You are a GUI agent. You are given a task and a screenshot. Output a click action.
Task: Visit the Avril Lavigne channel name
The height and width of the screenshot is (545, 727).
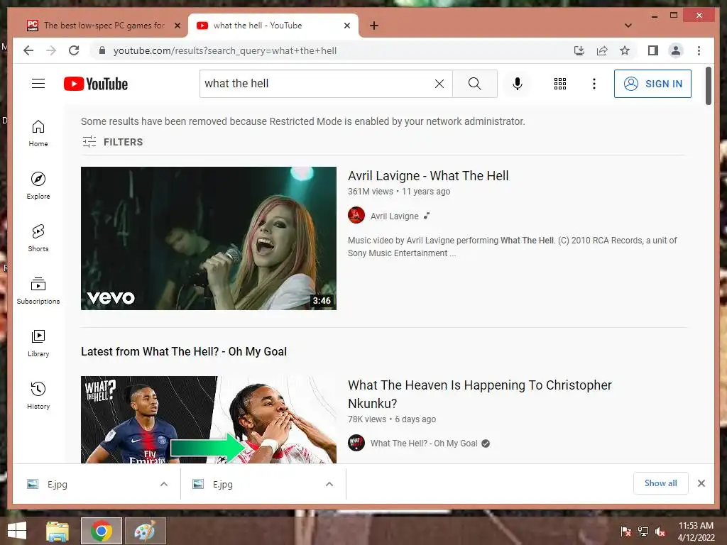click(x=394, y=216)
